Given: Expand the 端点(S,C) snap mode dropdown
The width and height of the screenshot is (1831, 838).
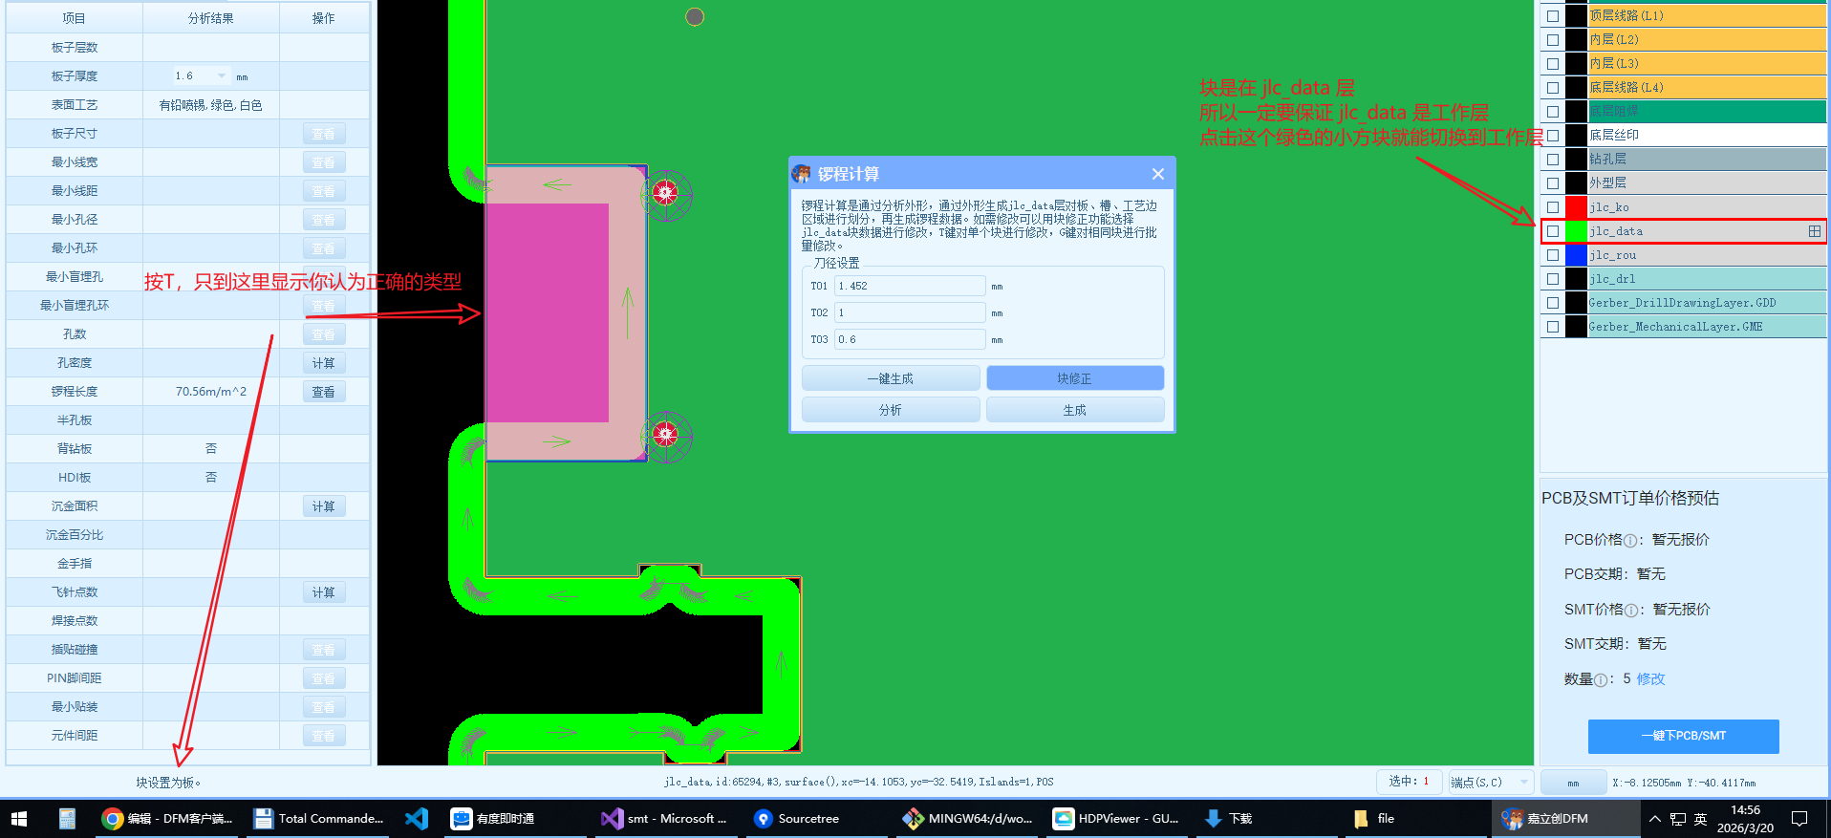Looking at the screenshot, I should (x=1523, y=783).
